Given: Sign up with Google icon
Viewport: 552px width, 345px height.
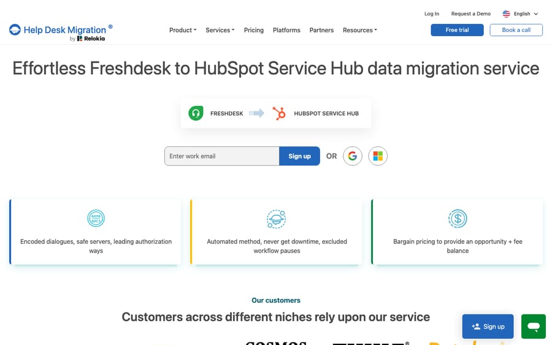Looking at the screenshot, I should [x=353, y=156].
